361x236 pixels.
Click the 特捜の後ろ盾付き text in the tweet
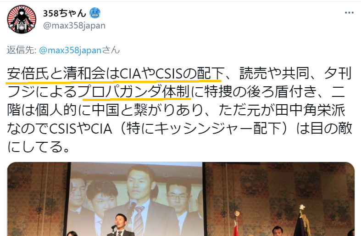(x=260, y=92)
